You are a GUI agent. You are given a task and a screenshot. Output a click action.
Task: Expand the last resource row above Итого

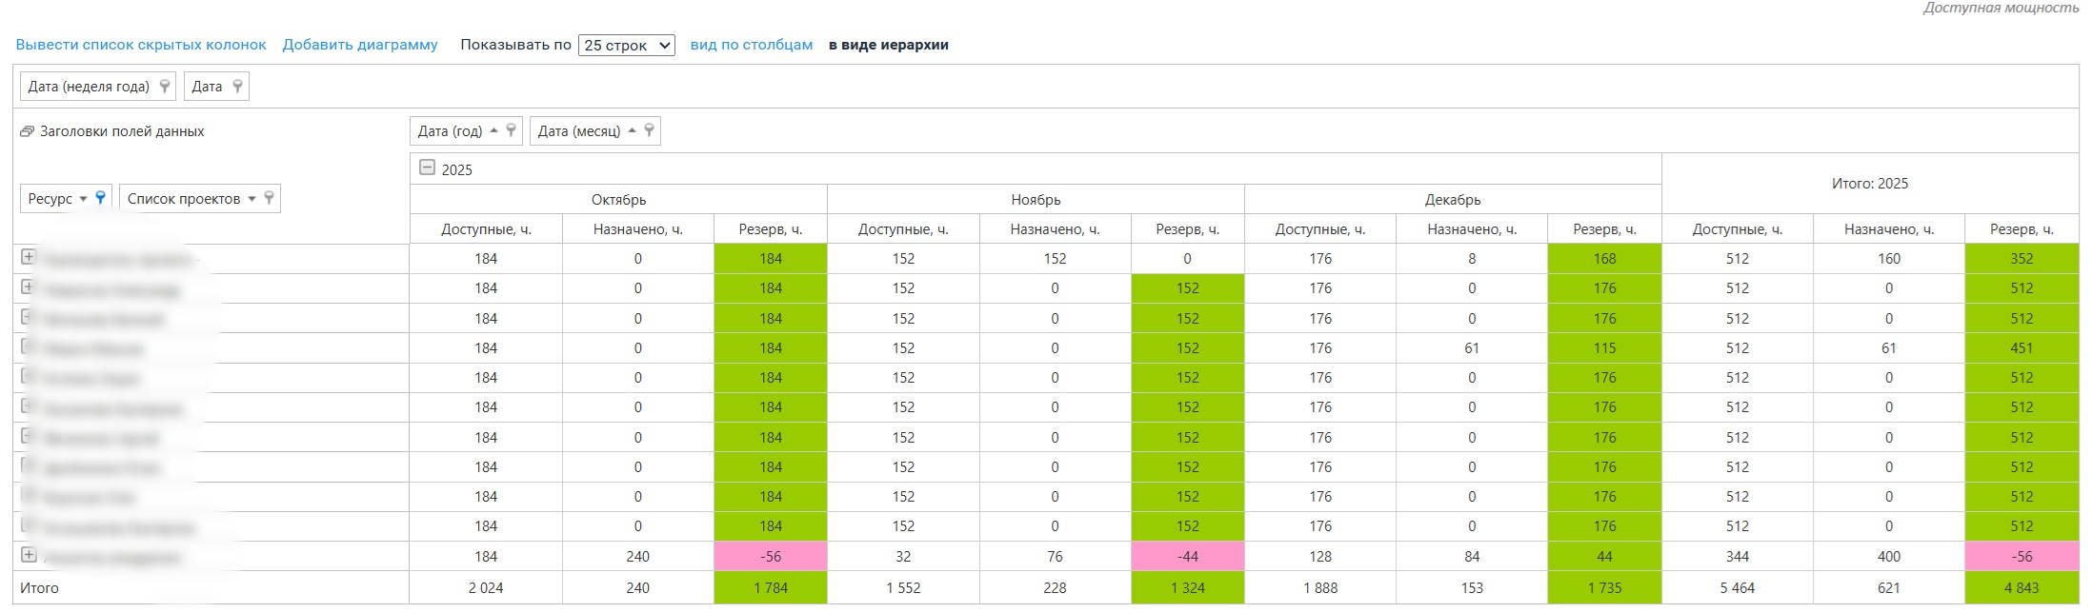[29, 555]
